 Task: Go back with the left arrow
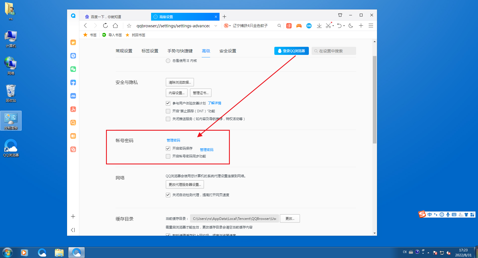(x=85, y=26)
